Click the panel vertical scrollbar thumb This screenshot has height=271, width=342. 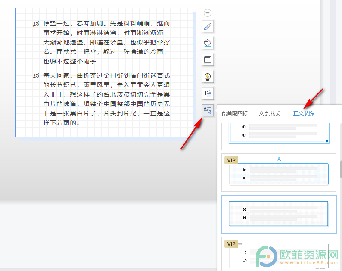[341, 170]
